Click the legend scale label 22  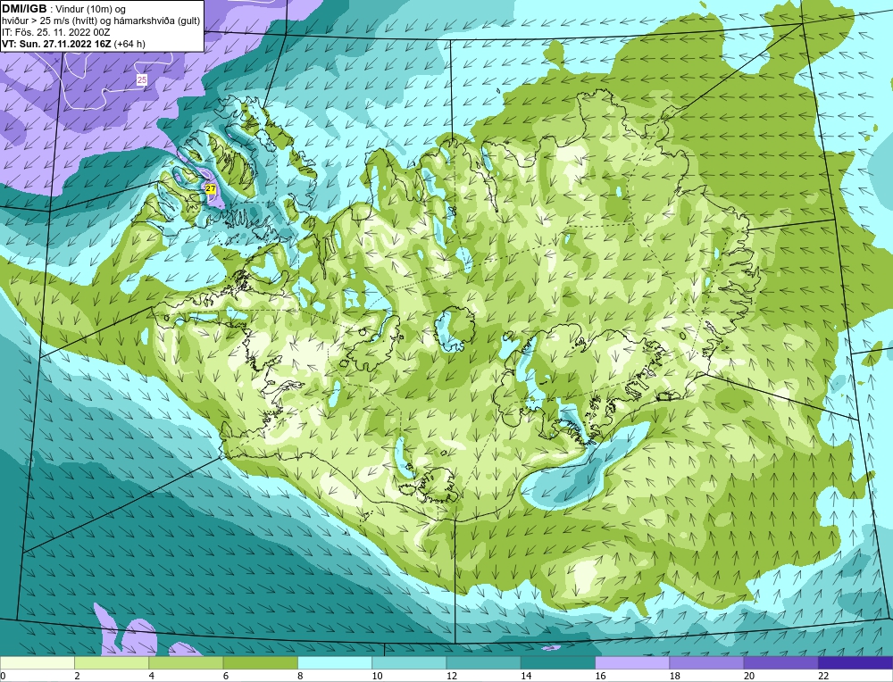click(x=823, y=677)
